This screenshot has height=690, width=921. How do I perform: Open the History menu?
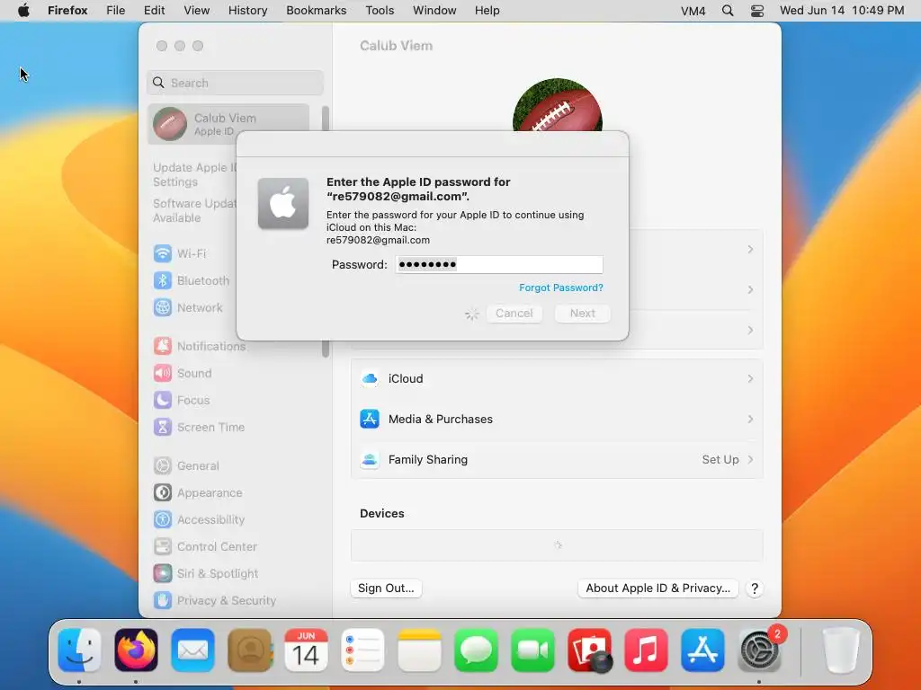[x=248, y=11]
